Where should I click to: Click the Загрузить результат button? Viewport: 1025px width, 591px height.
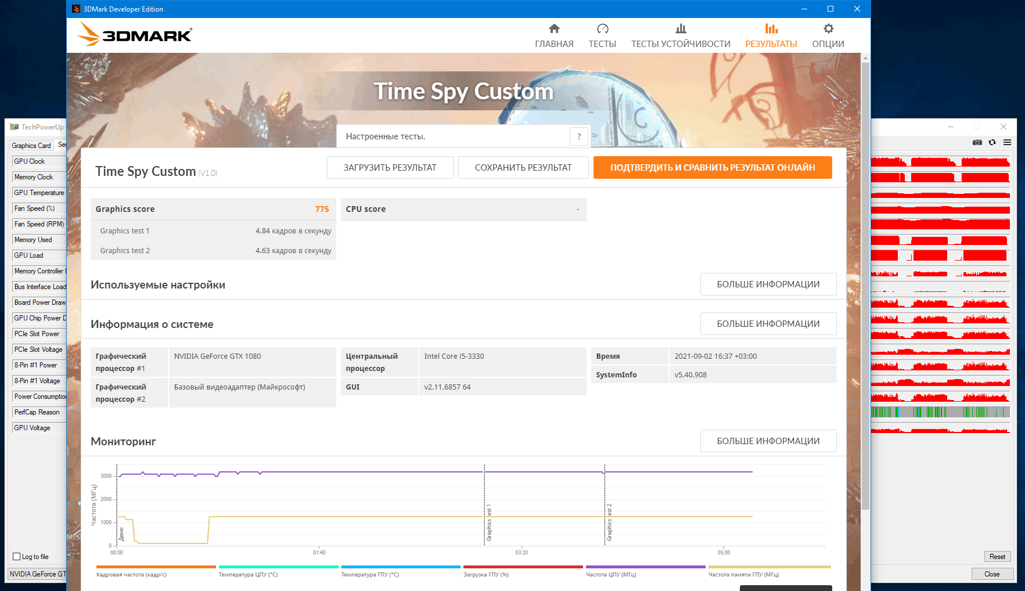pyautogui.click(x=390, y=168)
